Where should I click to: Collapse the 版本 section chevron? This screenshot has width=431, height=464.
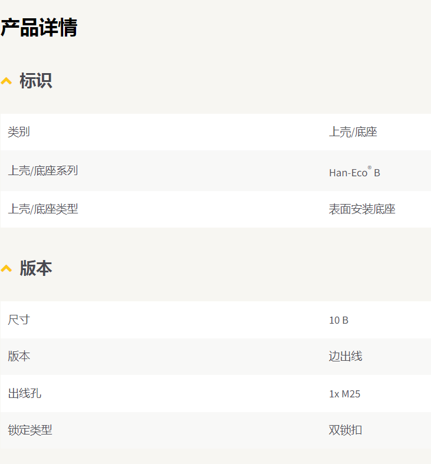tap(6, 268)
